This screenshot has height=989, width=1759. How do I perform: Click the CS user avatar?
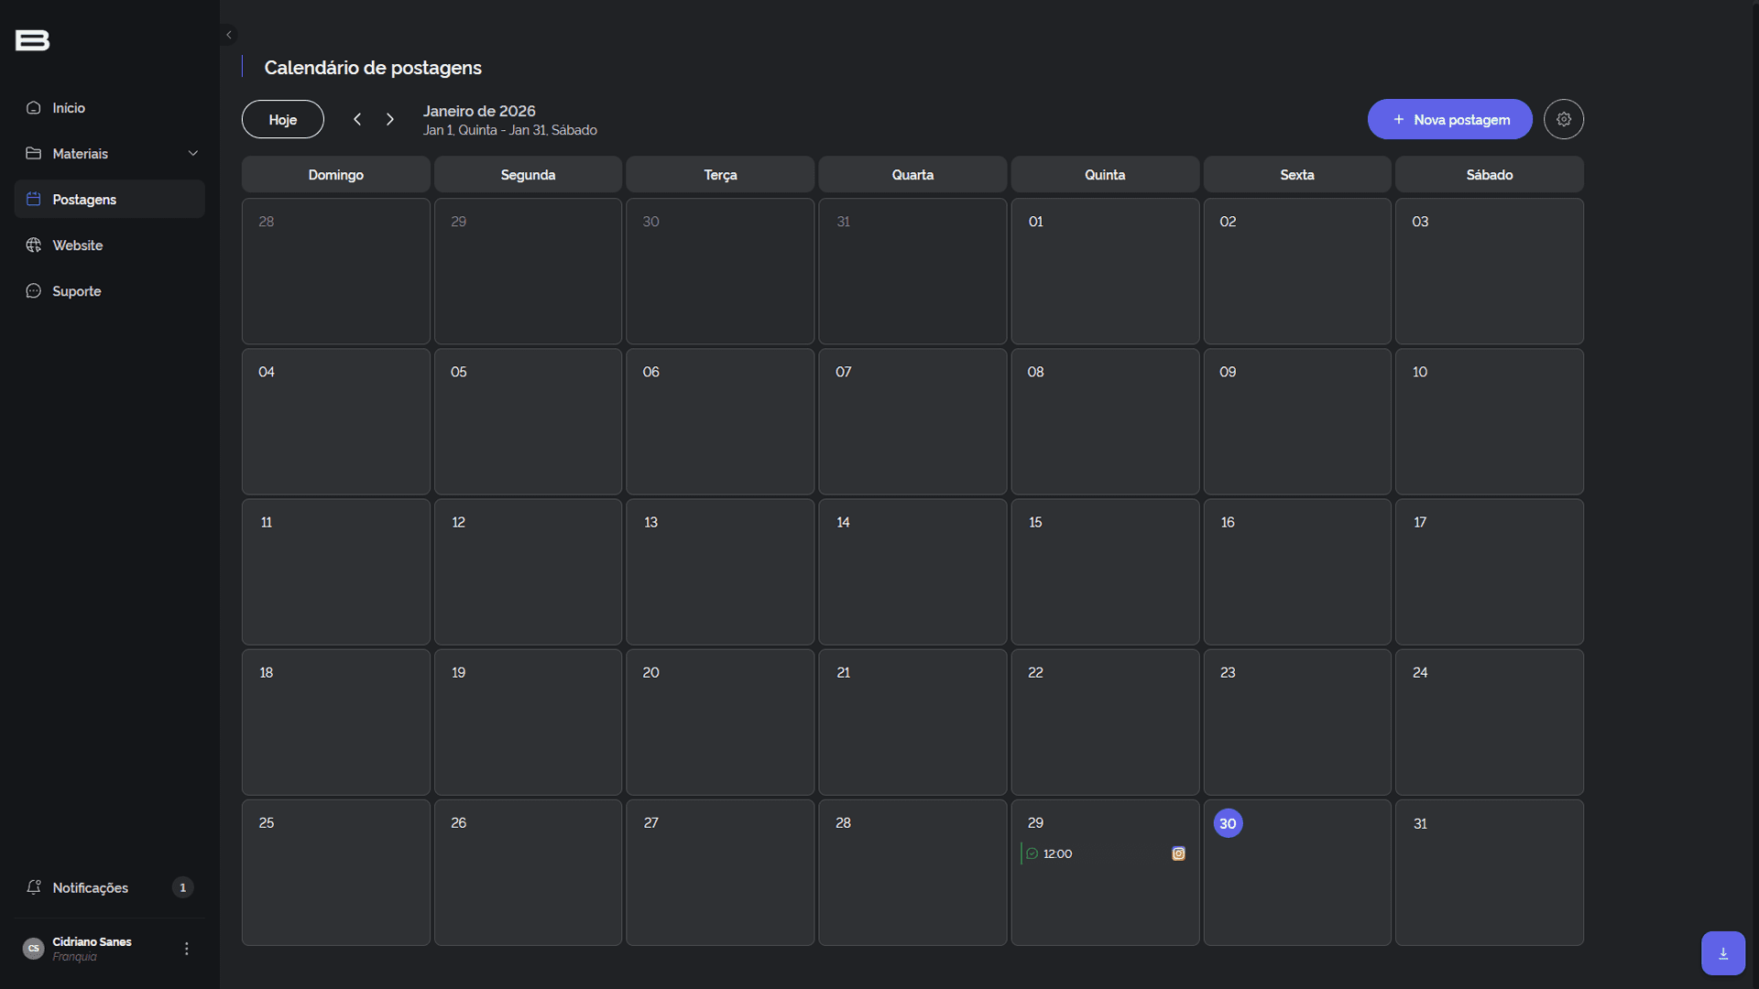tap(33, 949)
